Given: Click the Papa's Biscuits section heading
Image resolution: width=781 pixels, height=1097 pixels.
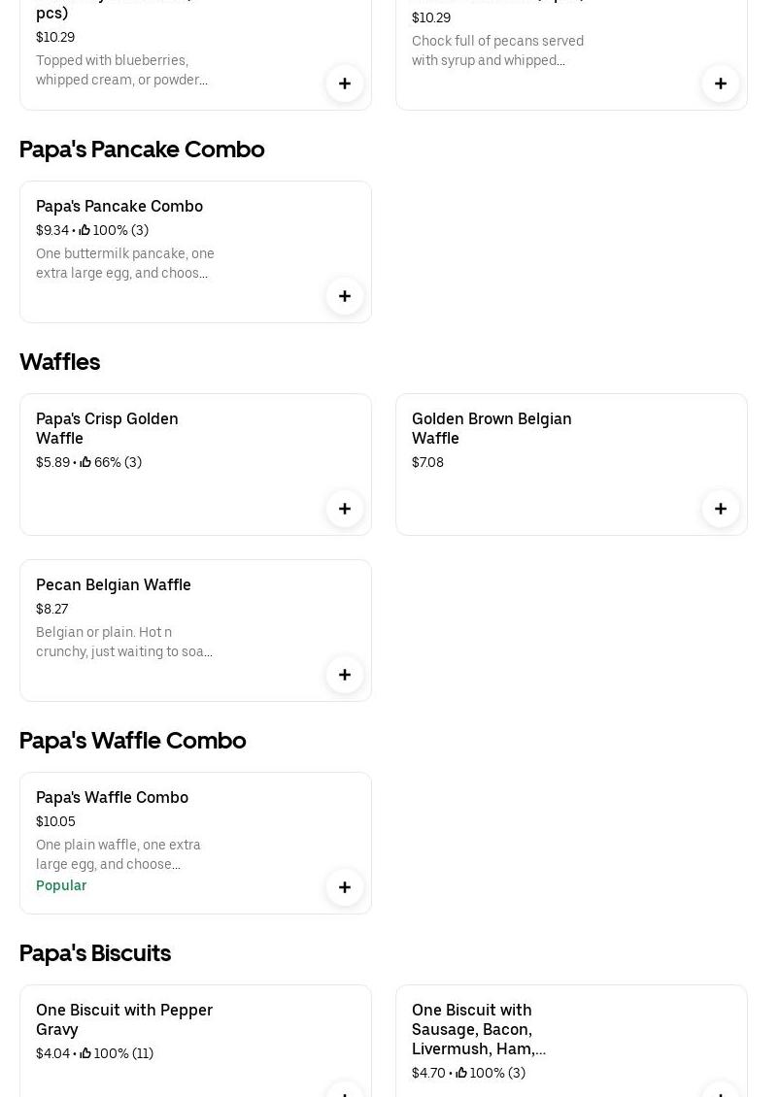Looking at the screenshot, I should 95,952.
